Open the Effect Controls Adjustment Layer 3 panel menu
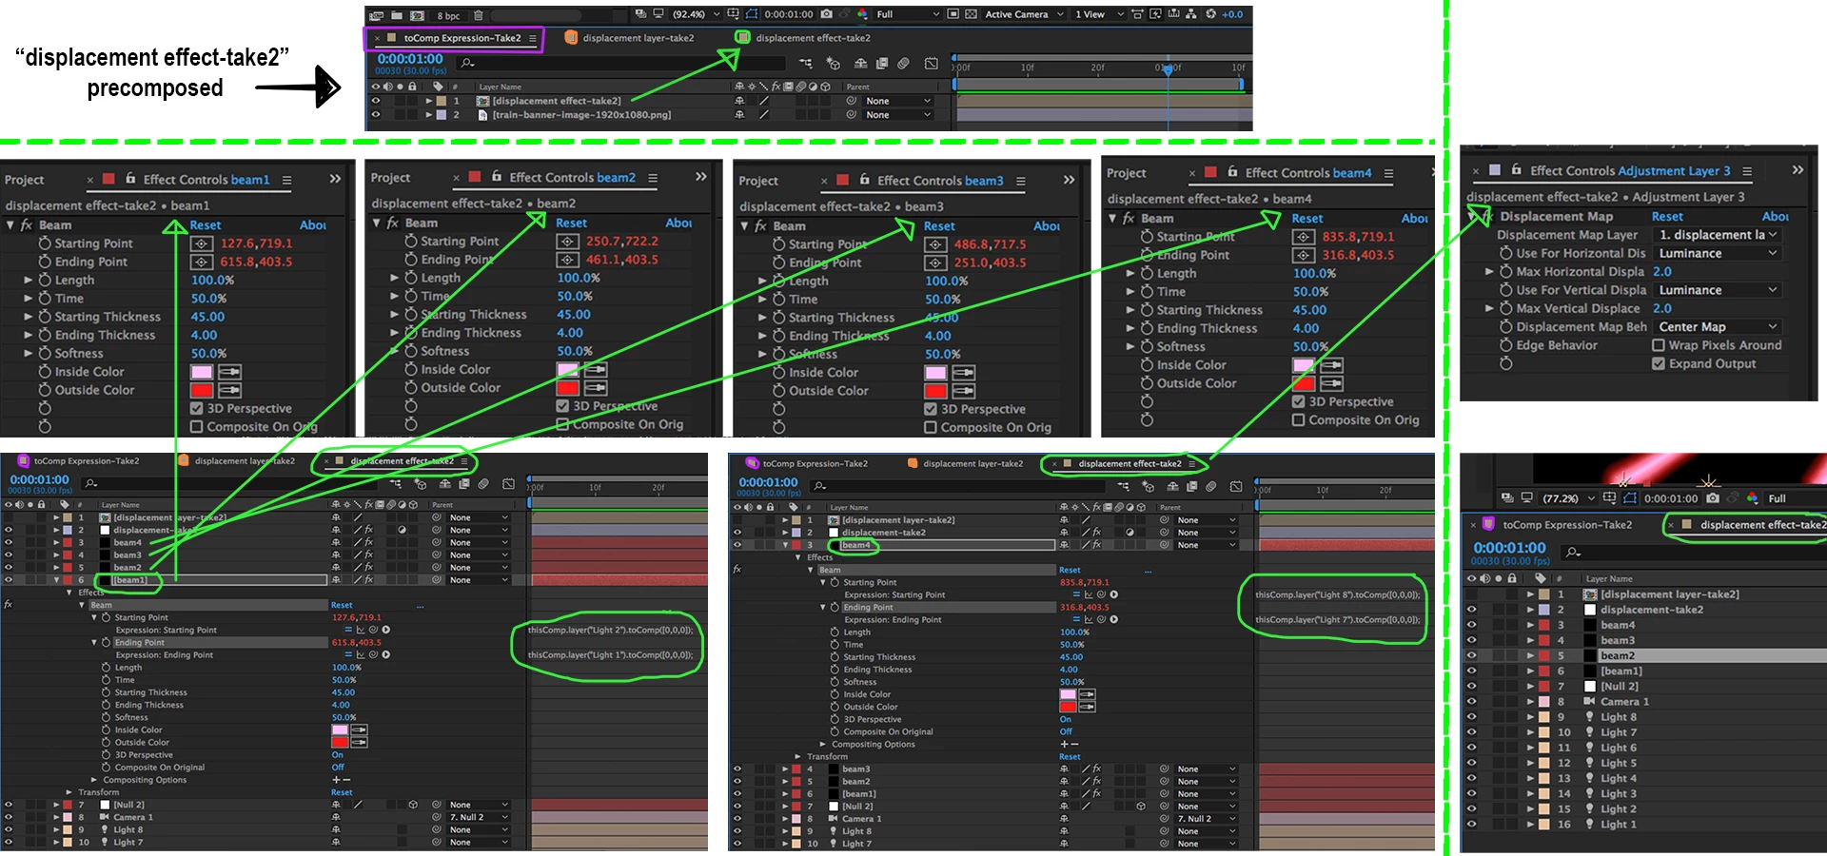 click(1747, 171)
